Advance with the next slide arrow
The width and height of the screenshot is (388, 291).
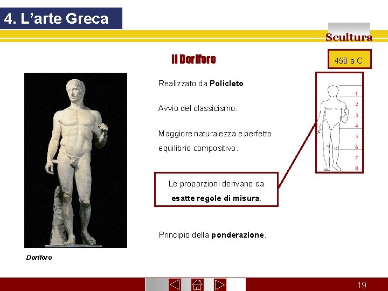219,285
